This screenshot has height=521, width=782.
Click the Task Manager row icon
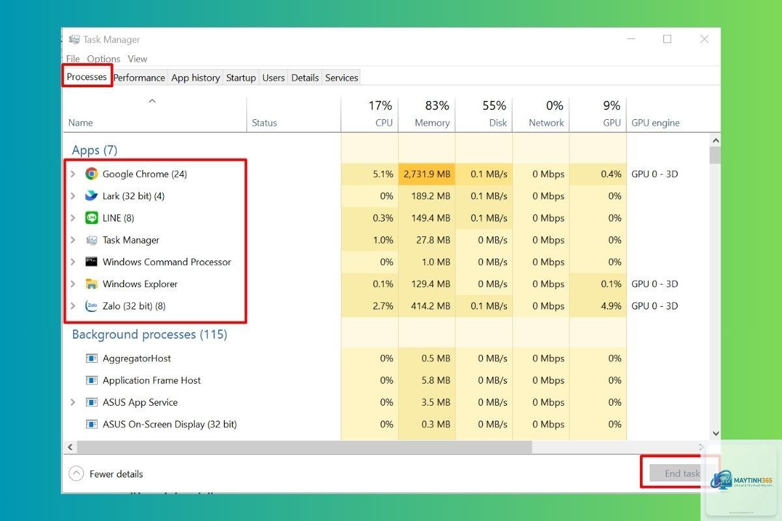[x=91, y=240]
